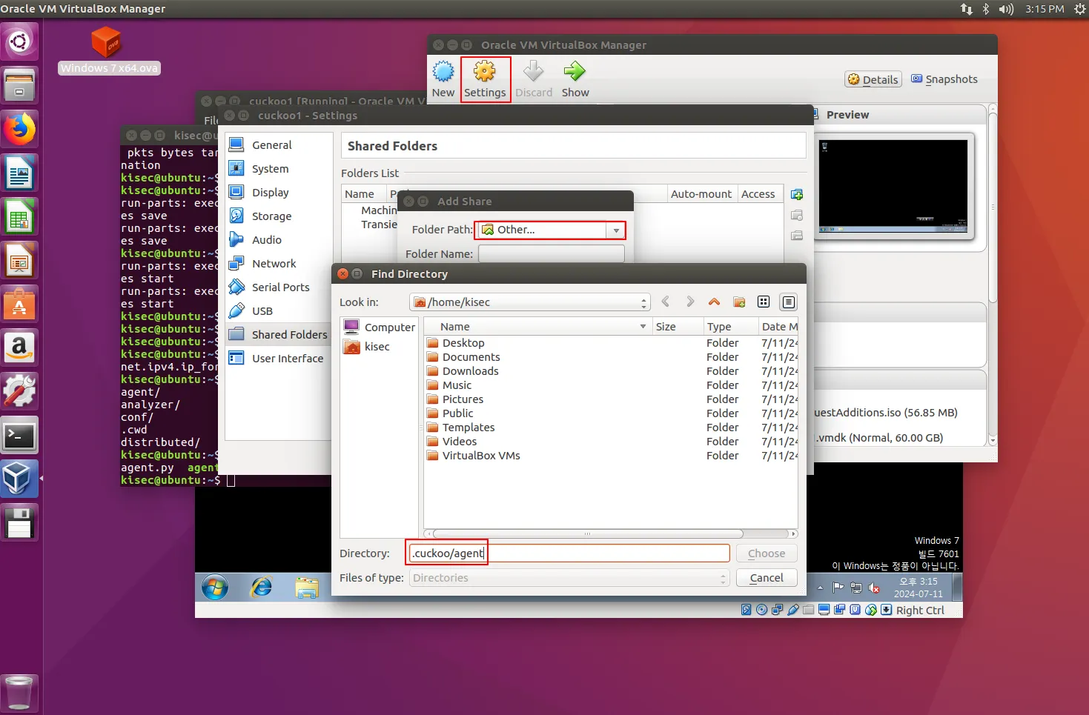Screen dimensions: 1089x715
Task: Select Network in the settings list
Action: [x=274, y=264]
